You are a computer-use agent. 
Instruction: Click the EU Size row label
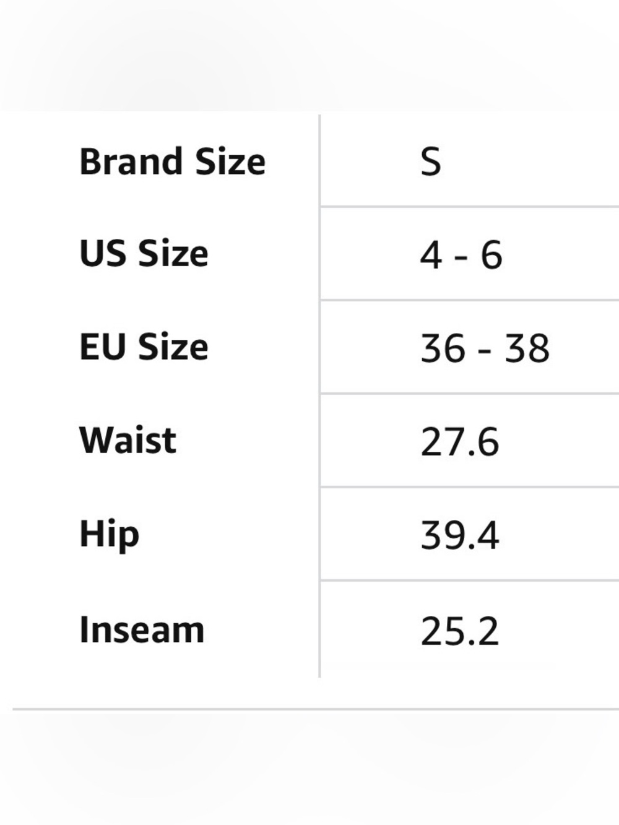click(x=144, y=347)
